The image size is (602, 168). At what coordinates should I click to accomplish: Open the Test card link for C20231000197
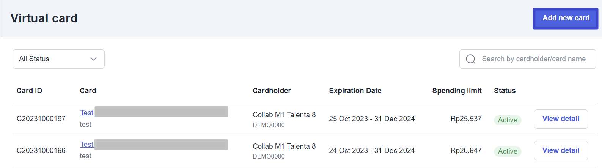[86, 113]
